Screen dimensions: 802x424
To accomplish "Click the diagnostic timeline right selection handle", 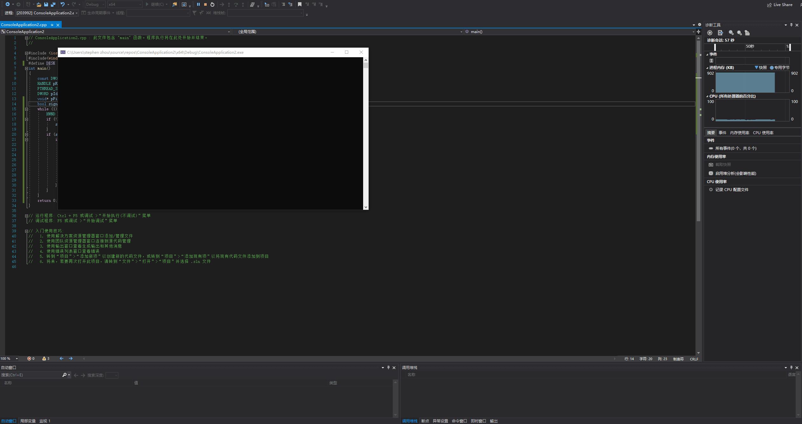I will tap(790, 47).
